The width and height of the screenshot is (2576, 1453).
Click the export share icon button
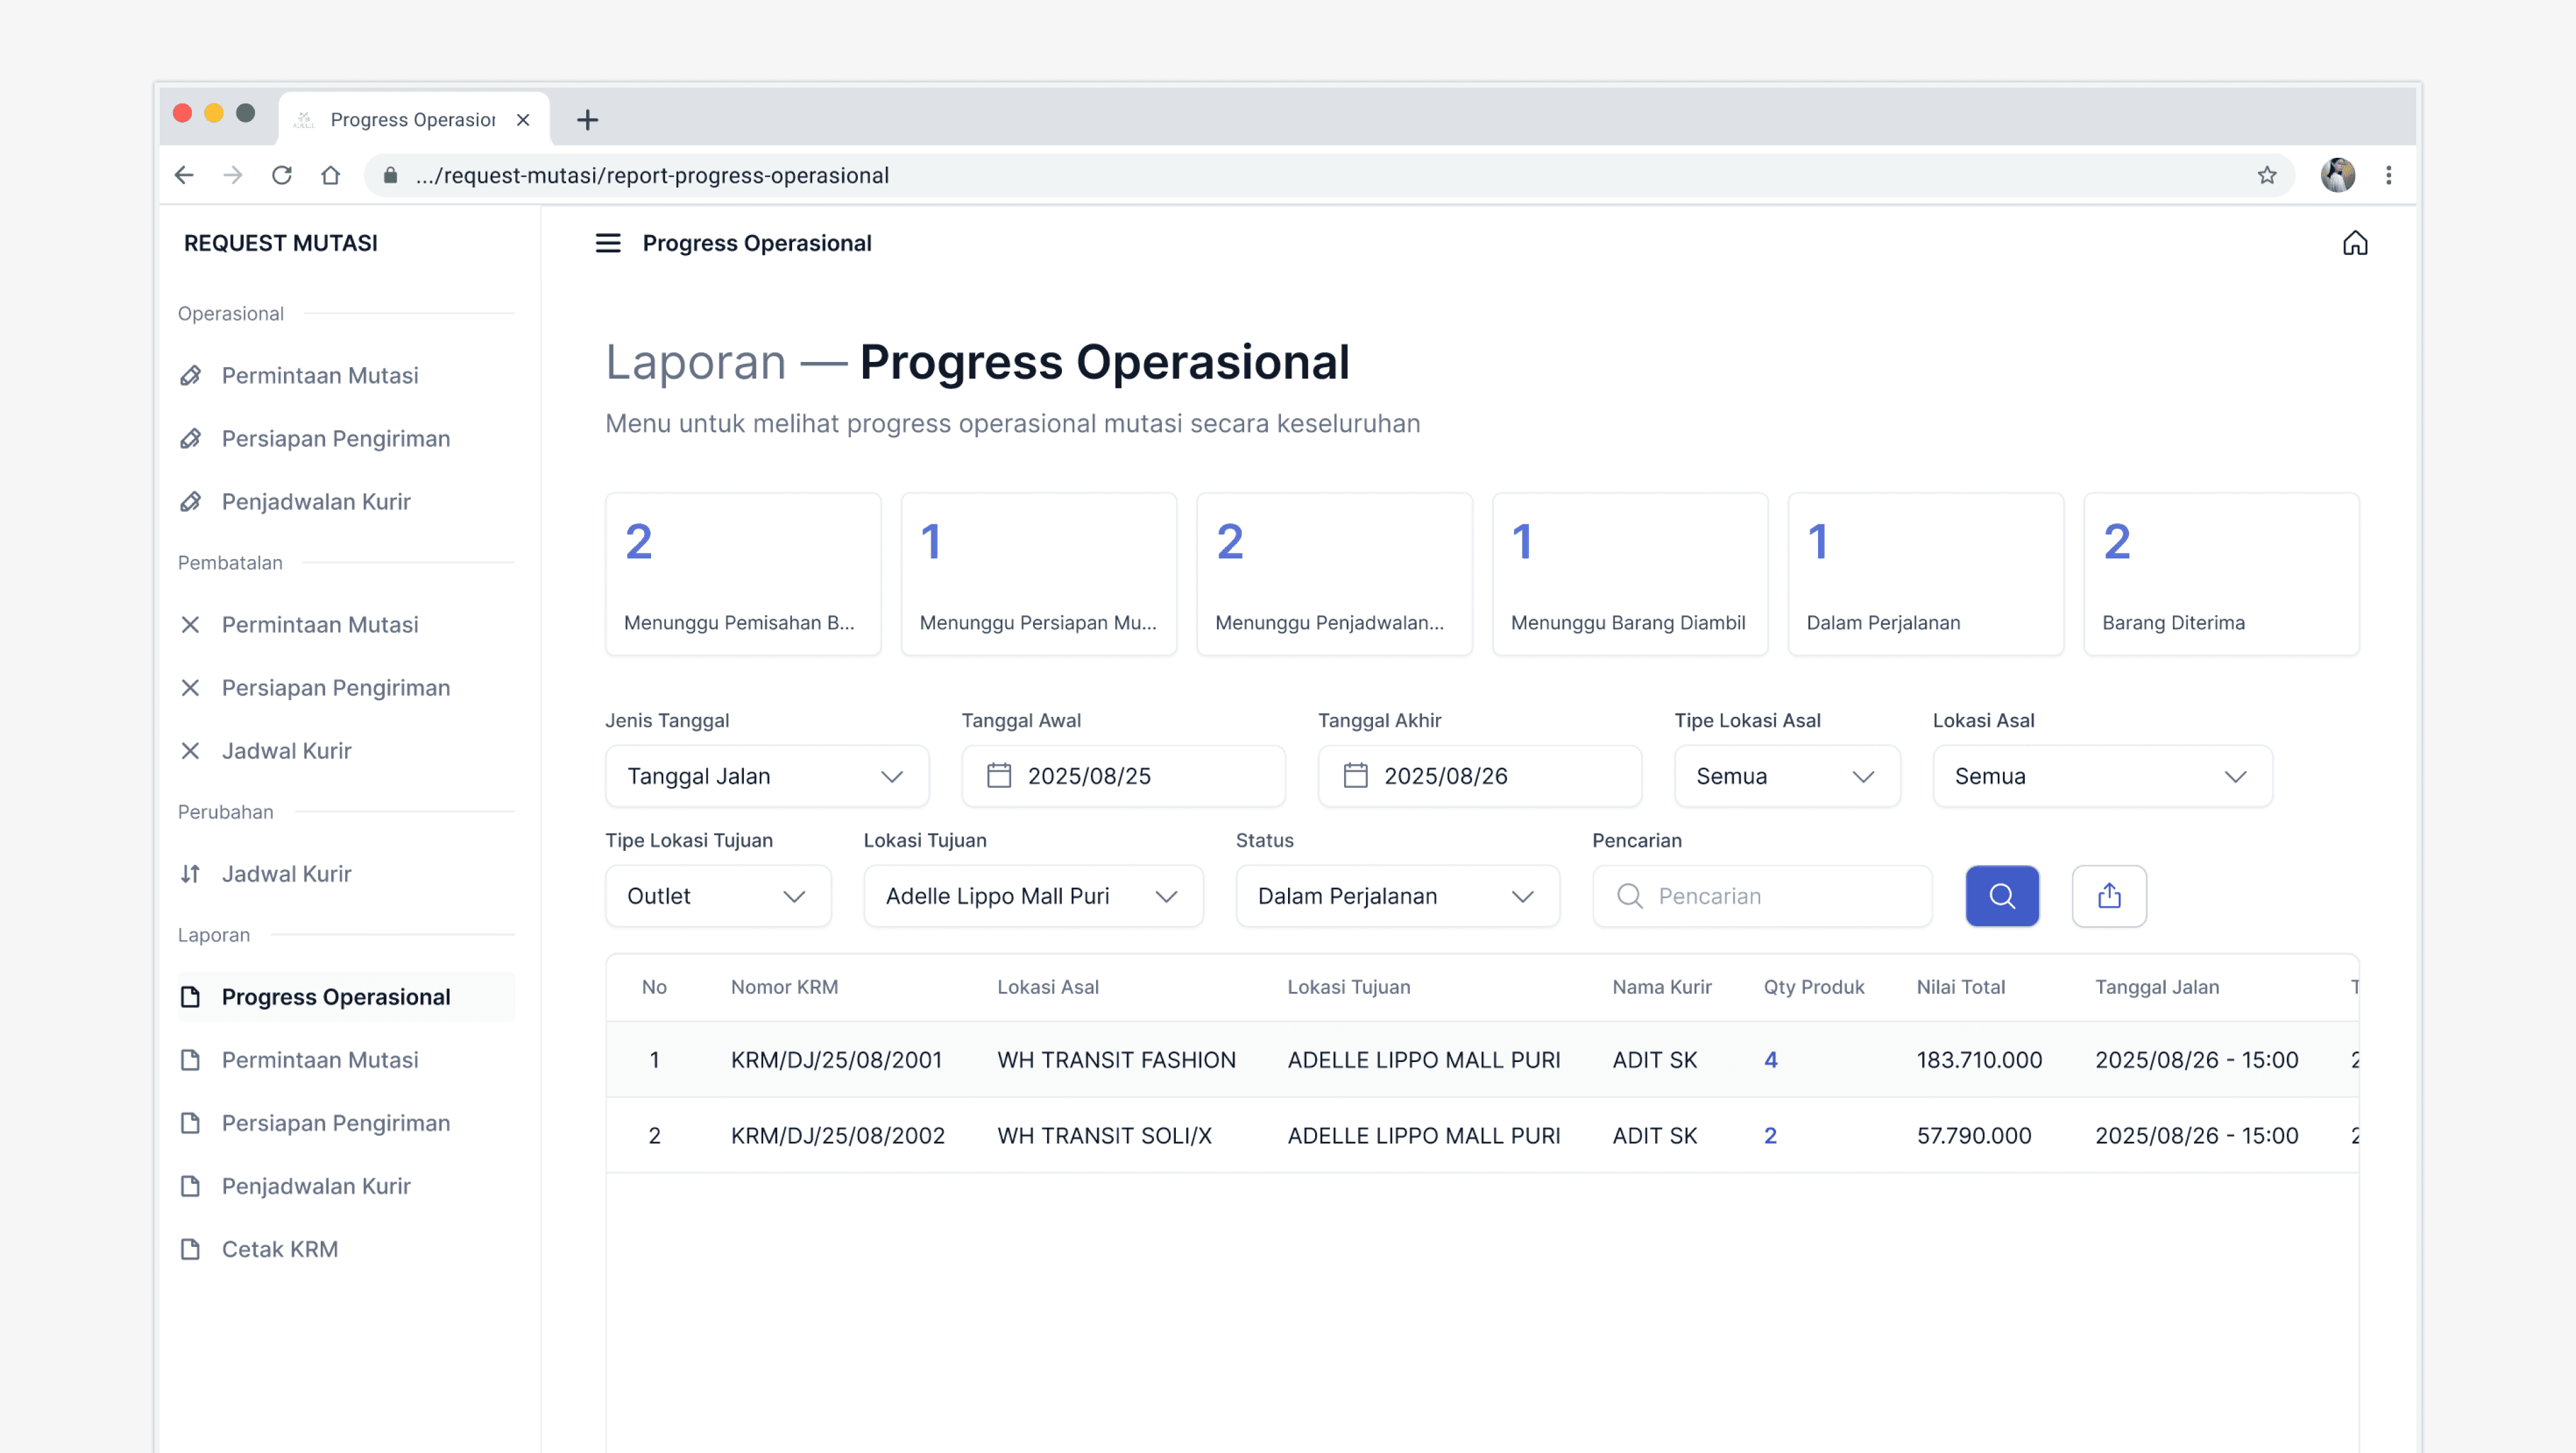pos(2108,895)
